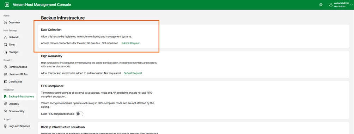Click the Certificates sidebar icon
The width and height of the screenshot is (354, 134).
[5, 82]
